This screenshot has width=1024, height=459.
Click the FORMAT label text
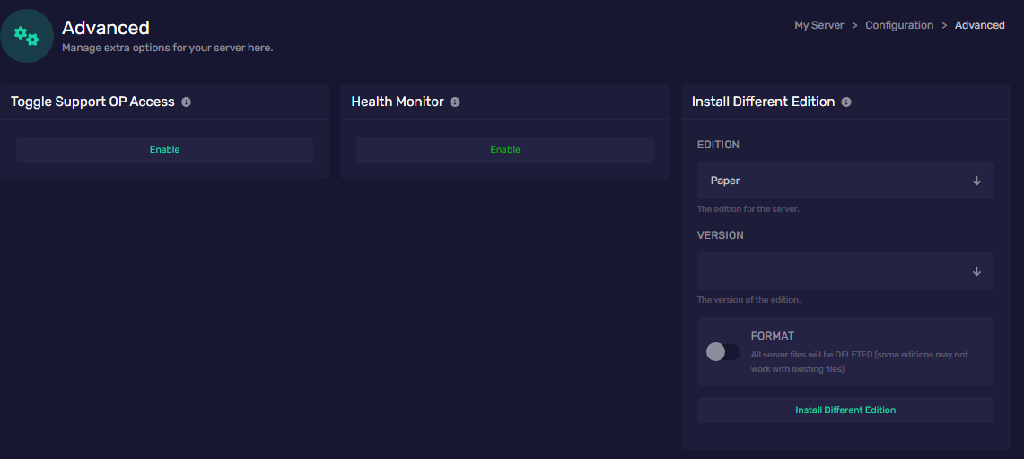[x=772, y=336]
